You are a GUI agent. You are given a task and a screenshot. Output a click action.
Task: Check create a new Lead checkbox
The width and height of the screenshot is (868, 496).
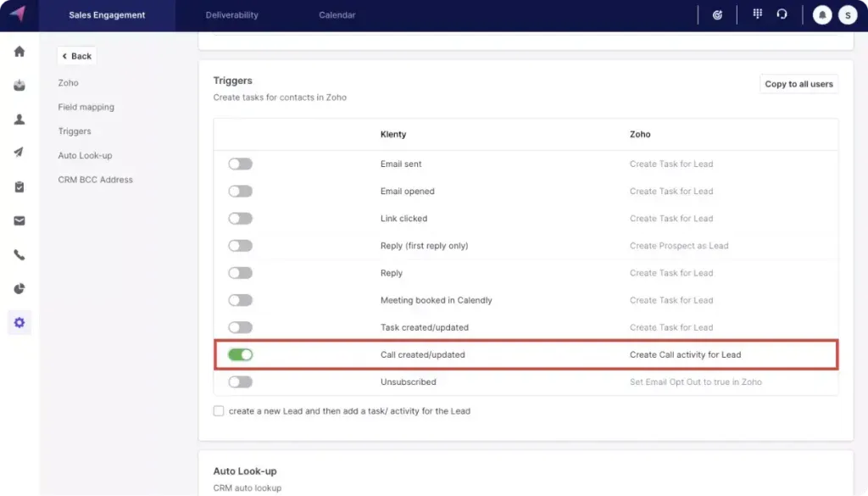[218, 410]
